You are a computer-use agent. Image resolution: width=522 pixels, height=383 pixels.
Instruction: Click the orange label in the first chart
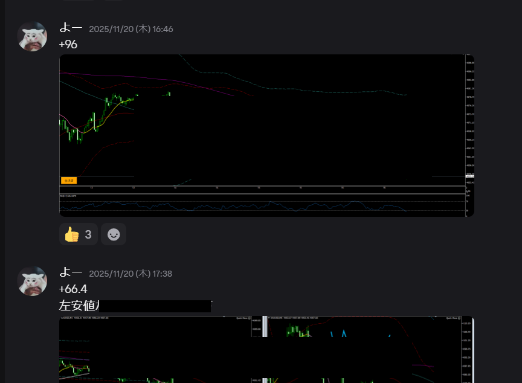(69, 180)
